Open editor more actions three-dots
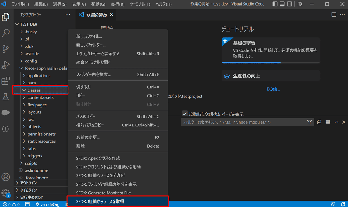 click(x=343, y=14)
